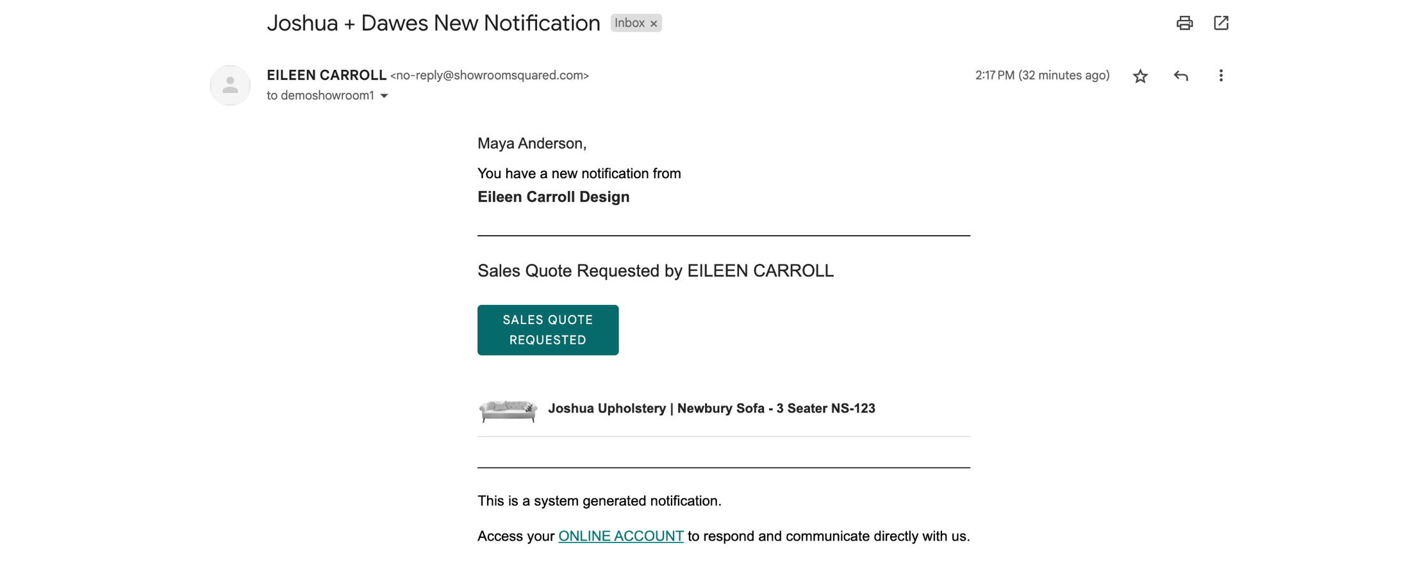1408x572 pixels.
Task: Open the three-dot more options menu
Action: point(1221,76)
